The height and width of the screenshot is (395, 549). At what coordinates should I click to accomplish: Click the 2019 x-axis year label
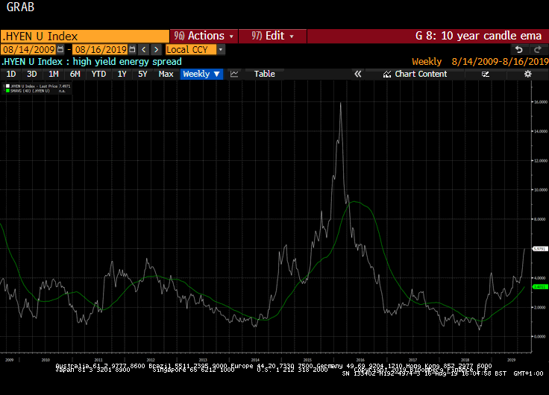tap(511, 360)
